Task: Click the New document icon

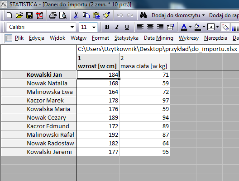Action: pyautogui.click(x=10, y=15)
